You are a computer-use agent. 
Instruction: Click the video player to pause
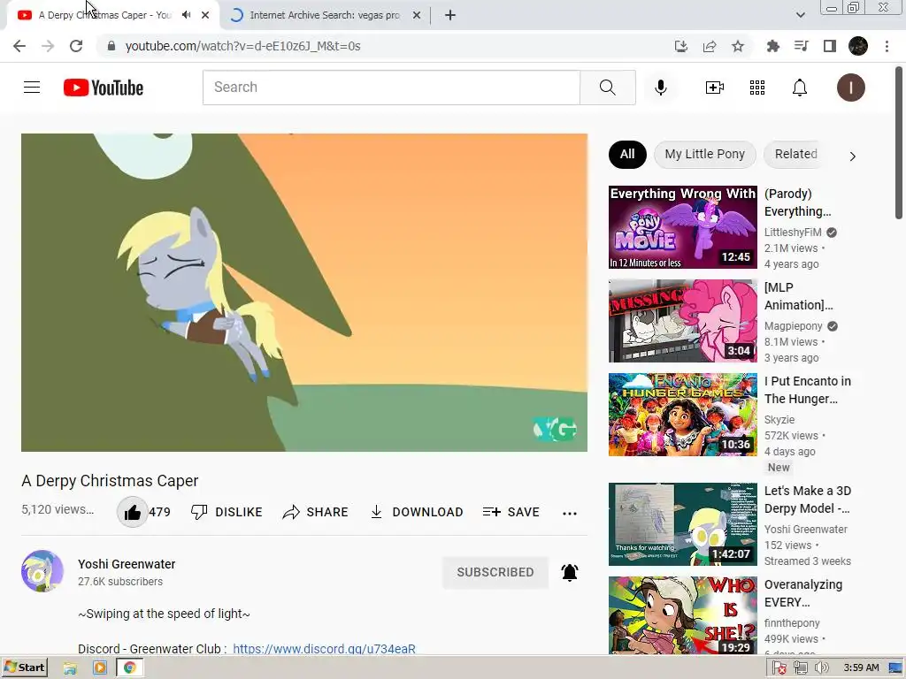304,292
